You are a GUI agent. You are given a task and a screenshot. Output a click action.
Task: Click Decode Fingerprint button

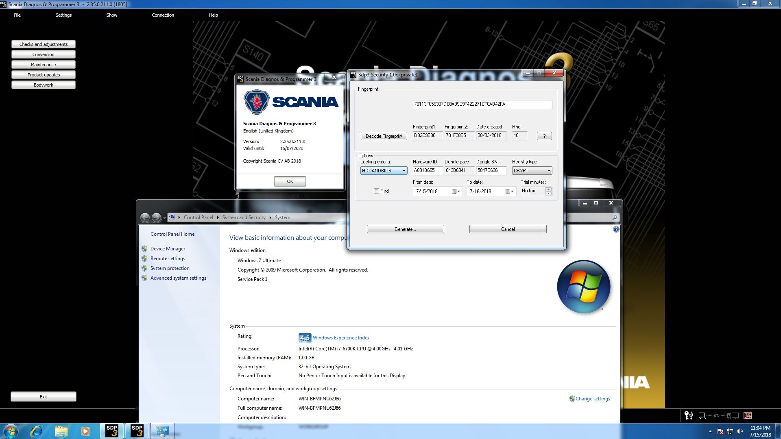pos(384,136)
